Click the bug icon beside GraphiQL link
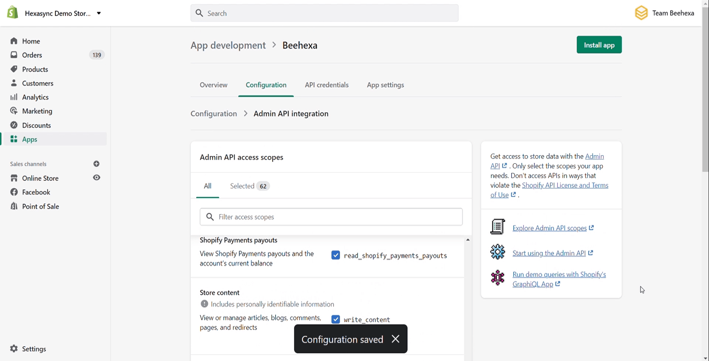 click(498, 278)
